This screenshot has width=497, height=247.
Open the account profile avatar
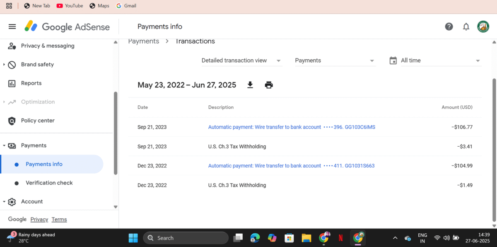coord(483,27)
